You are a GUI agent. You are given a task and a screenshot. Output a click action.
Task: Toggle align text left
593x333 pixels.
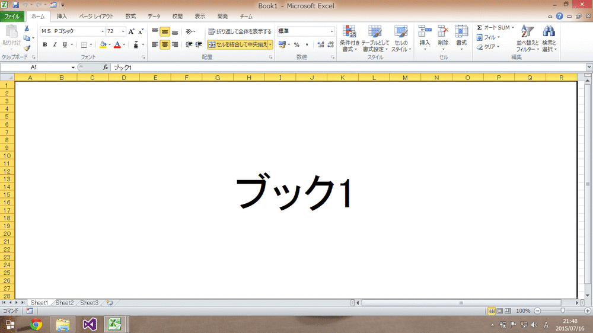point(155,44)
